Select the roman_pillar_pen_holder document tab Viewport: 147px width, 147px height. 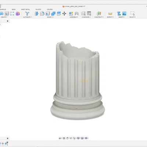pyautogui.click(x=74, y=6)
